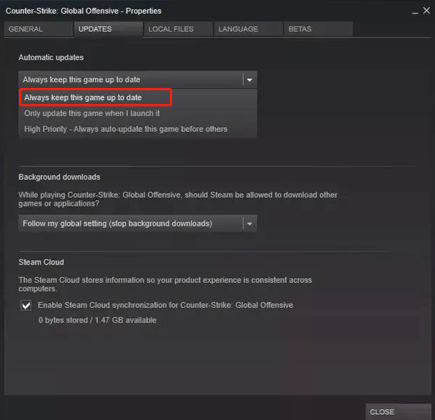Click the CLOSE button

(398, 412)
